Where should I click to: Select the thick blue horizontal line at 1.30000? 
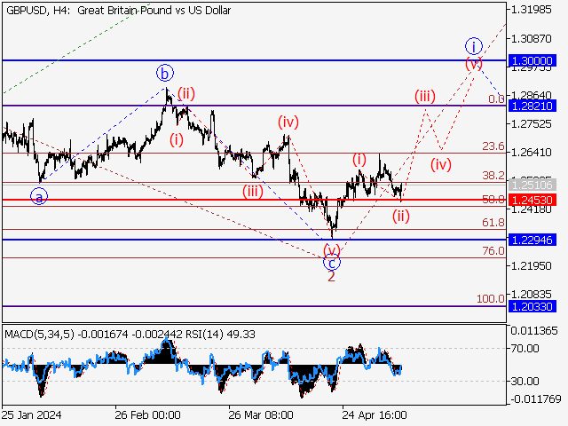click(254, 60)
